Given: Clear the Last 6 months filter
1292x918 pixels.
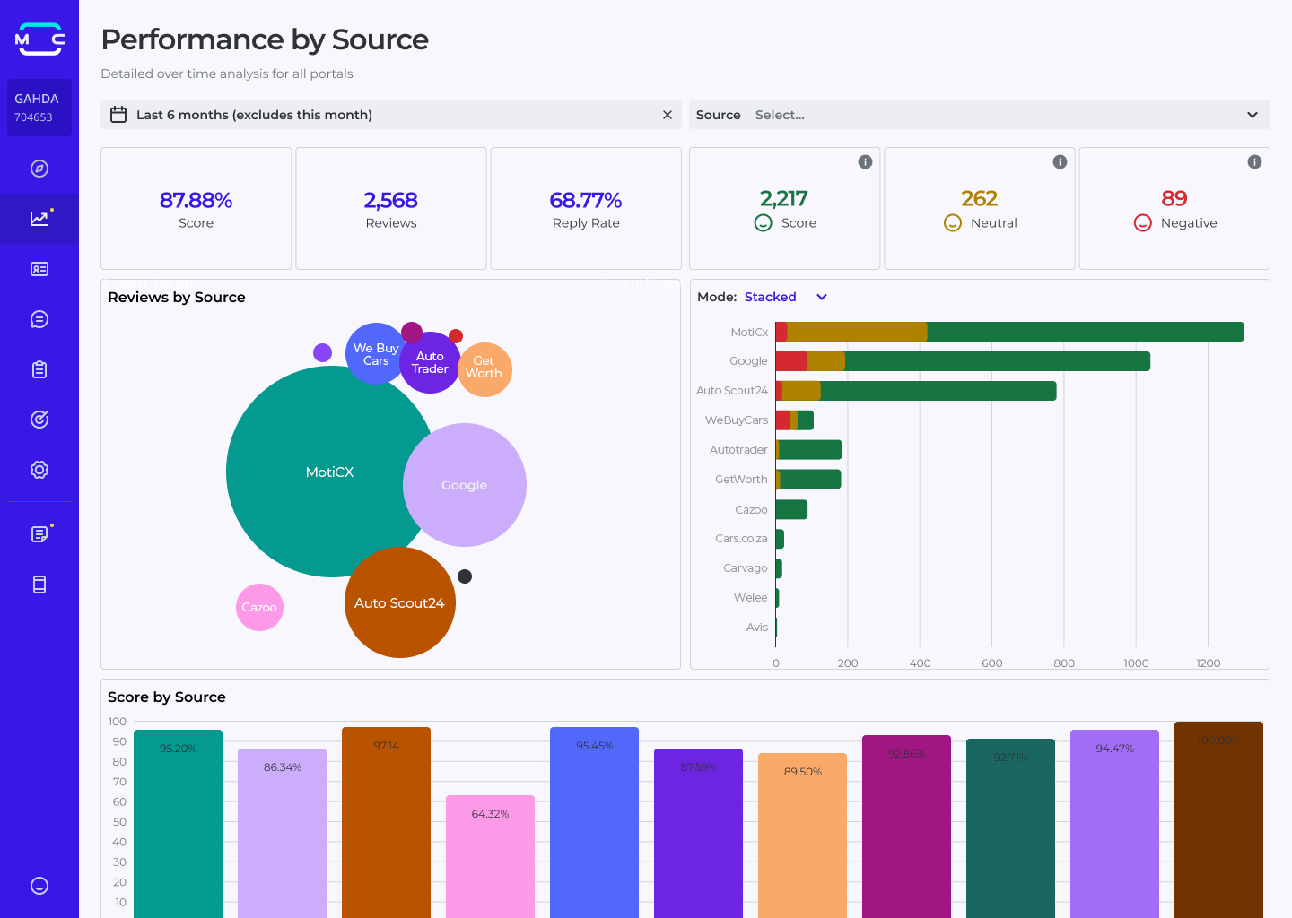Looking at the screenshot, I should click(x=668, y=115).
